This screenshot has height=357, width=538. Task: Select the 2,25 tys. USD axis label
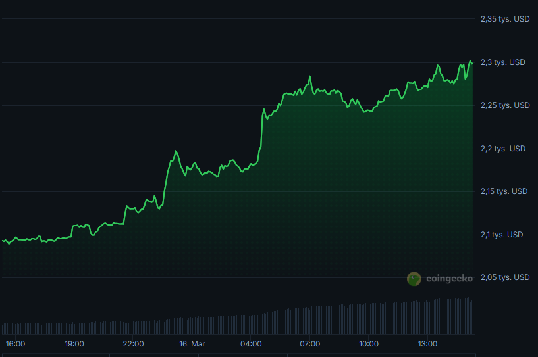pyautogui.click(x=505, y=105)
